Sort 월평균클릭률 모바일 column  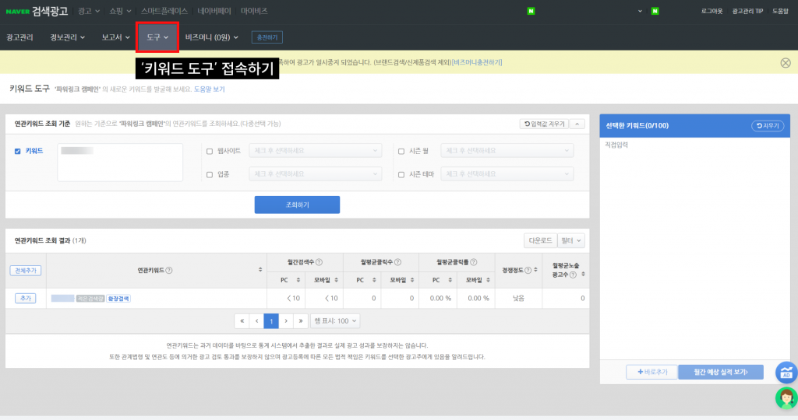(488, 280)
